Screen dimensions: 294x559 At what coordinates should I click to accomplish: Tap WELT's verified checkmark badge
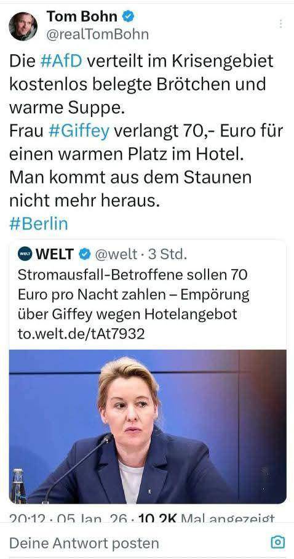click(84, 254)
